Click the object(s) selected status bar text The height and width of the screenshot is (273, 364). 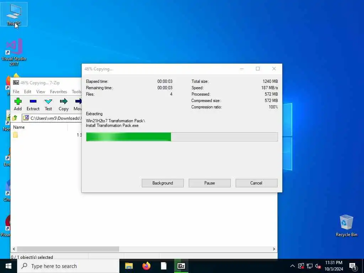32,257
